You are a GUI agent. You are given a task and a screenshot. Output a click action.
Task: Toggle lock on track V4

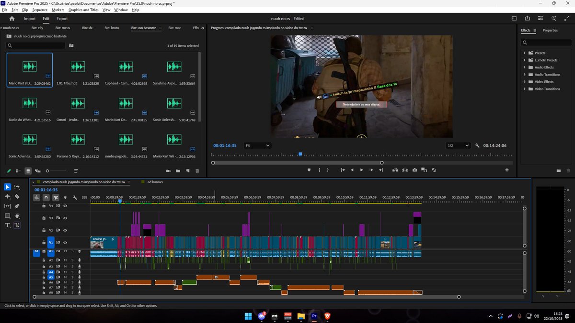tap(44, 205)
